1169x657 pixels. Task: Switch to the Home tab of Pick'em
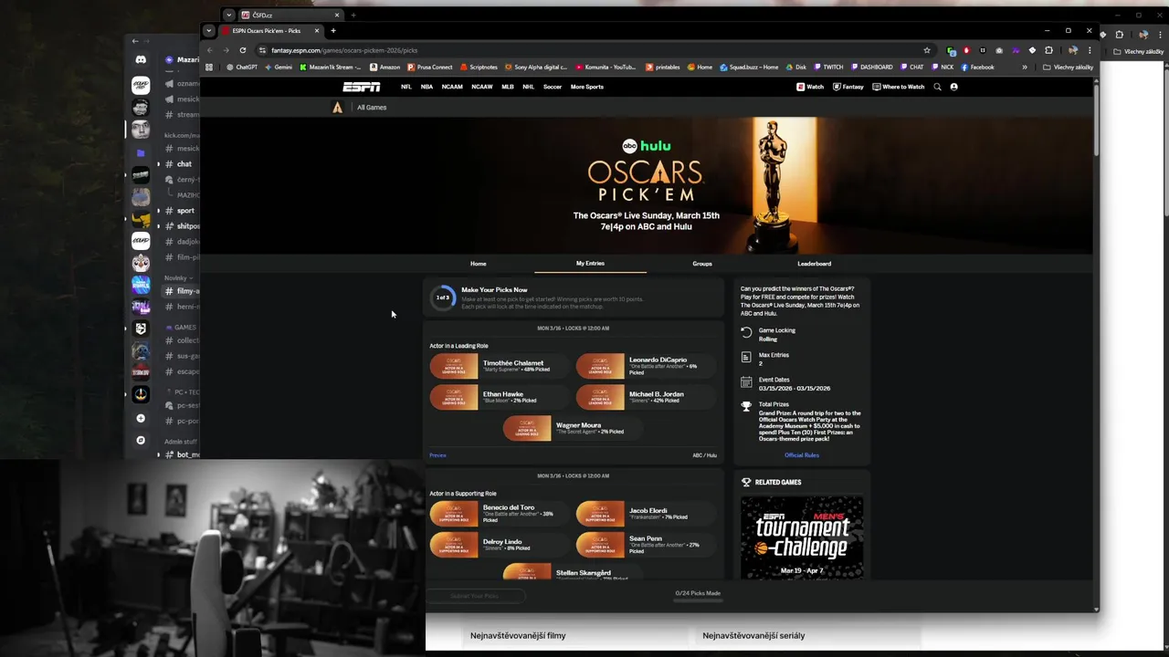[479, 264]
